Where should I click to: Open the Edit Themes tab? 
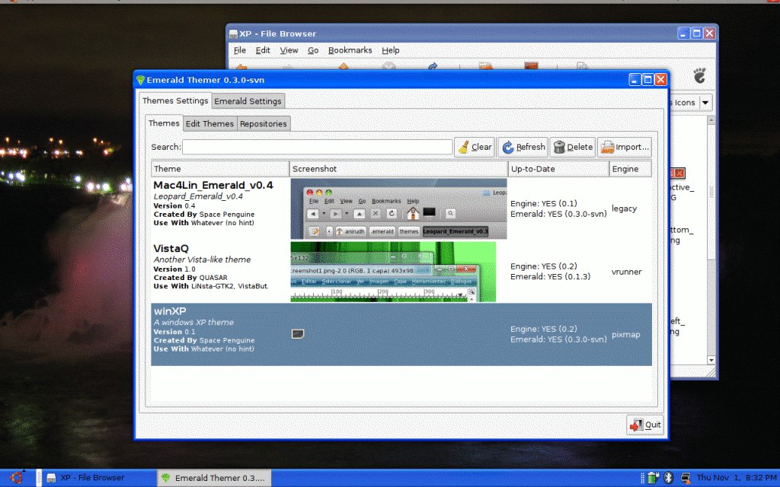[x=209, y=124]
